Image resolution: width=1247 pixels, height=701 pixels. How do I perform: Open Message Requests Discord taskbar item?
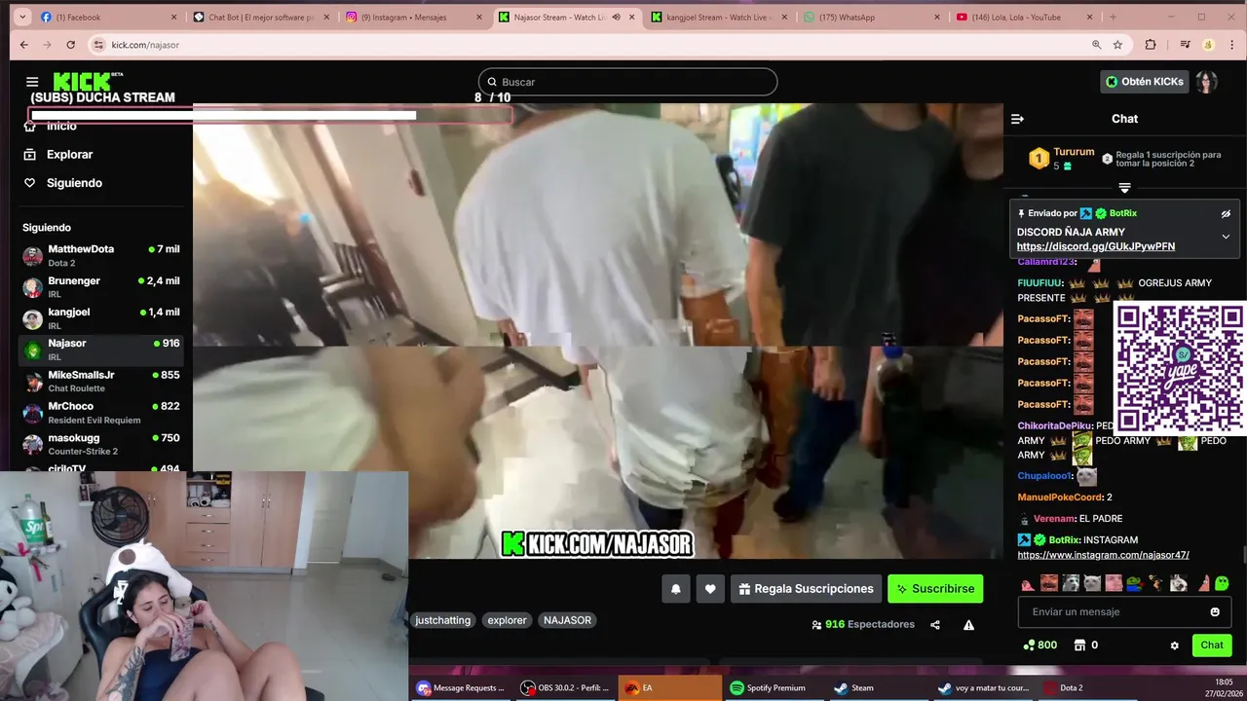(x=460, y=687)
